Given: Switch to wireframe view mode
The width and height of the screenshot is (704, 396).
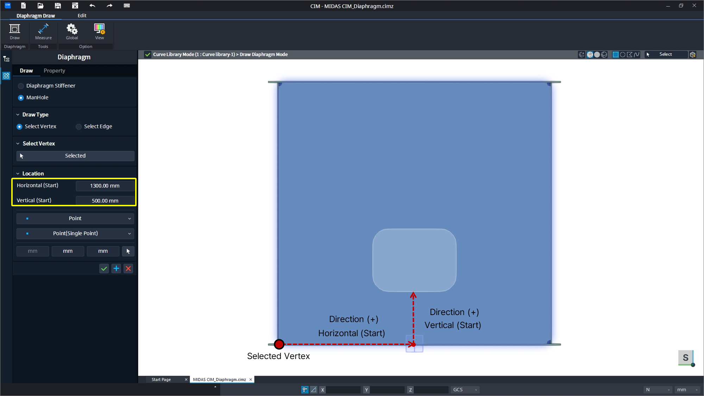Looking at the screenshot, I should [x=604, y=55].
